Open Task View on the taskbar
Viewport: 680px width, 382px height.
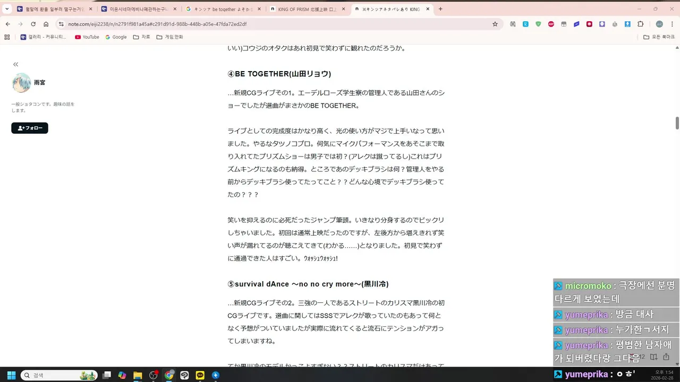pyautogui.click(x=107, y=375)
